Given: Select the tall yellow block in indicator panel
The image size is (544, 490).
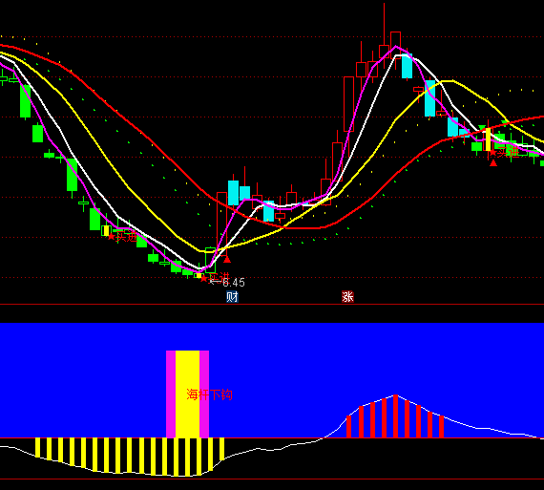Looking at the screenshot, I should [x=188, y=394].
